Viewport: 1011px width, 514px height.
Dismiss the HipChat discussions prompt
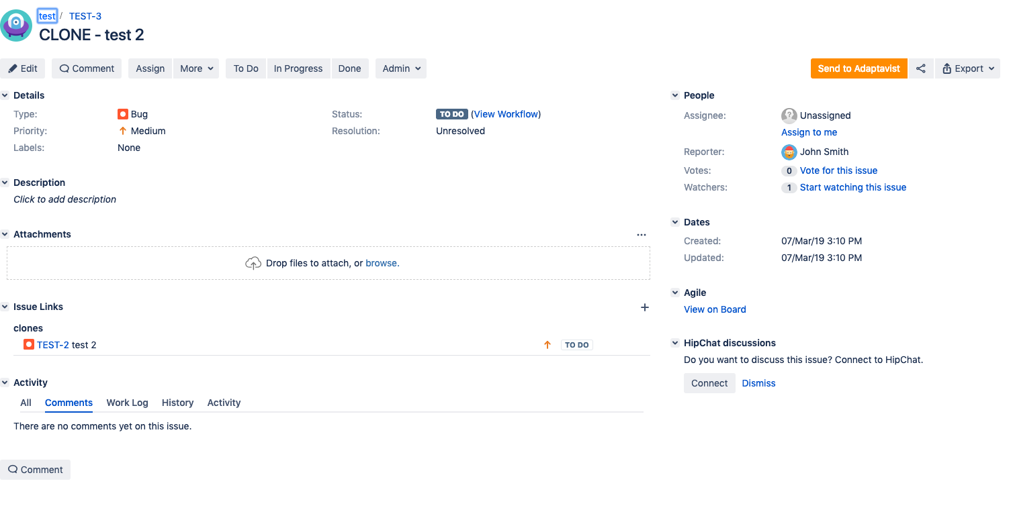[758, 383]
